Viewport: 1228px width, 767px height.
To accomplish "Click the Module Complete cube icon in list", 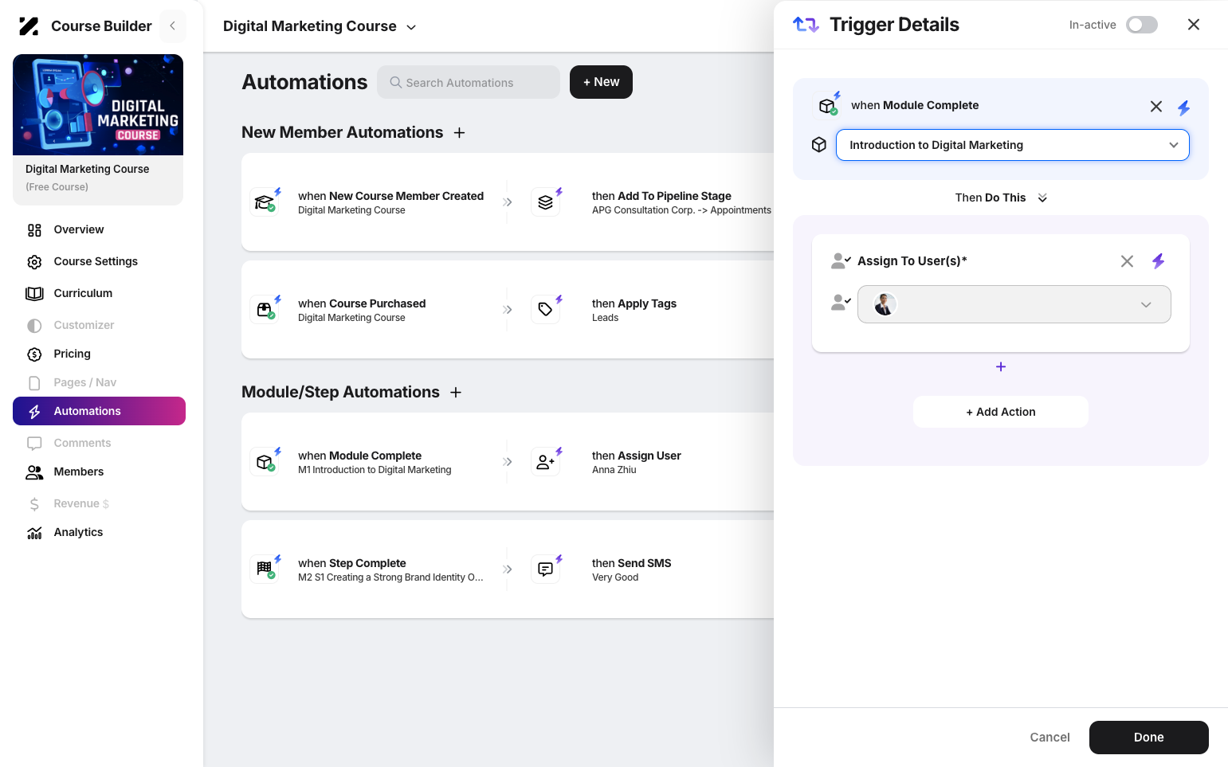I will click(265, 461).
